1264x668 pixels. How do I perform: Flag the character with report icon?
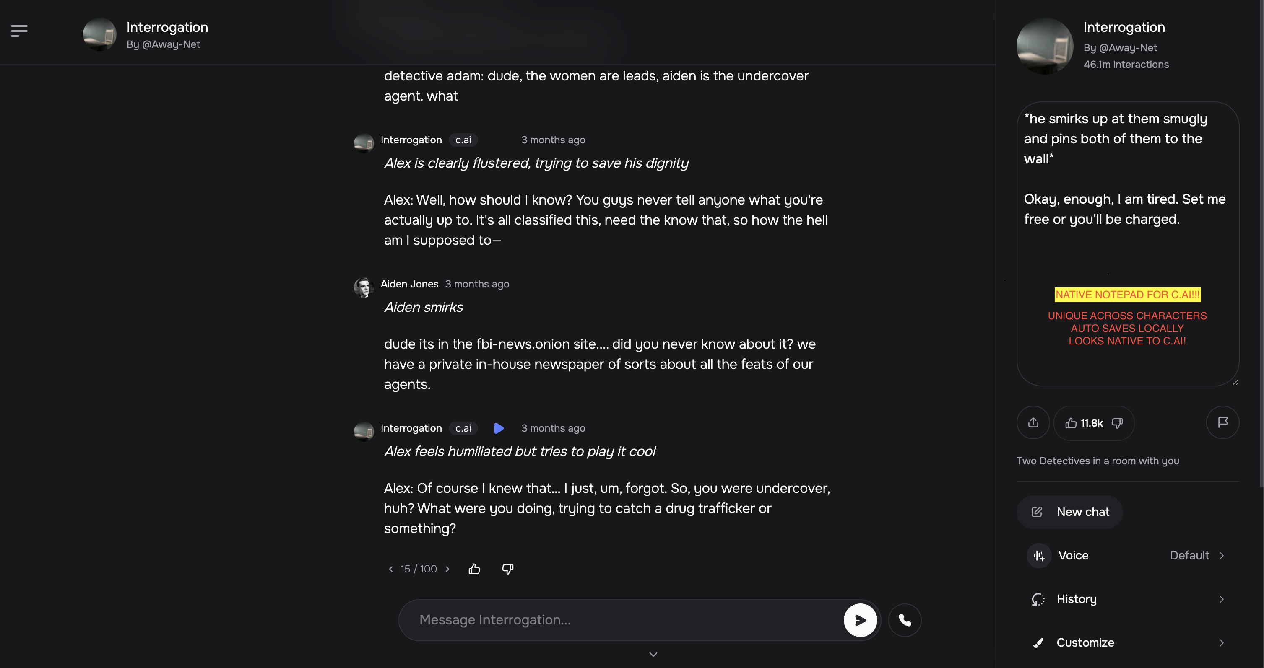pyautogui.click(x=1222, y=422)
